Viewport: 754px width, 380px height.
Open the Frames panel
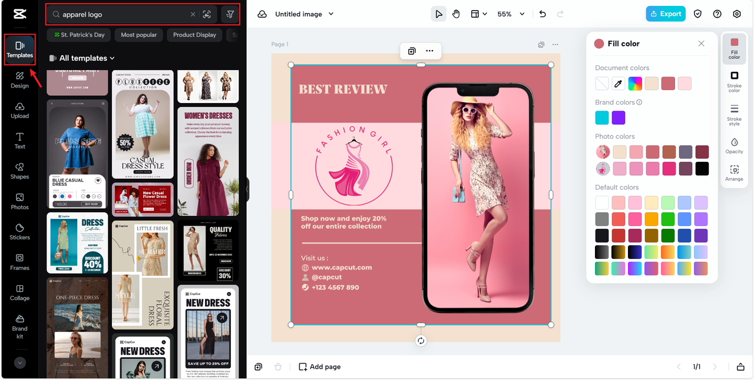click(19, 262)
